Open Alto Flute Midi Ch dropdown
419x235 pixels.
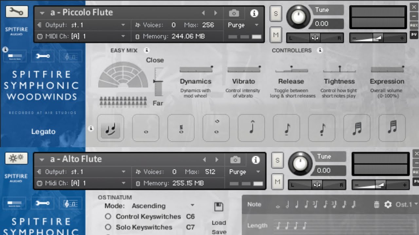pos(123,183)
